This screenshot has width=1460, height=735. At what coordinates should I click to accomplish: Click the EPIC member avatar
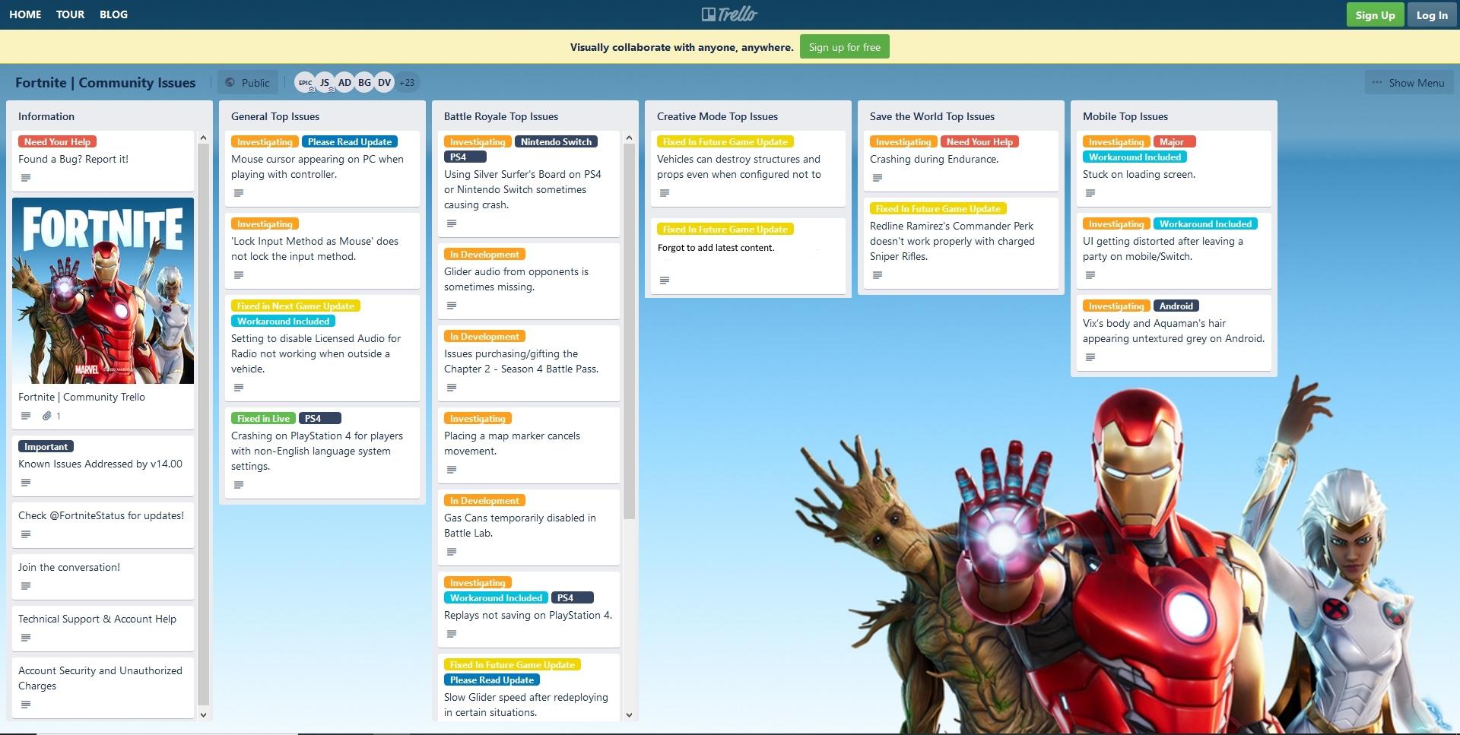(x=305, y=83)
